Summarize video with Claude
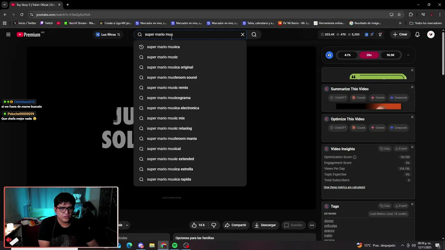The image size is (445, 250). coord(358,98)
